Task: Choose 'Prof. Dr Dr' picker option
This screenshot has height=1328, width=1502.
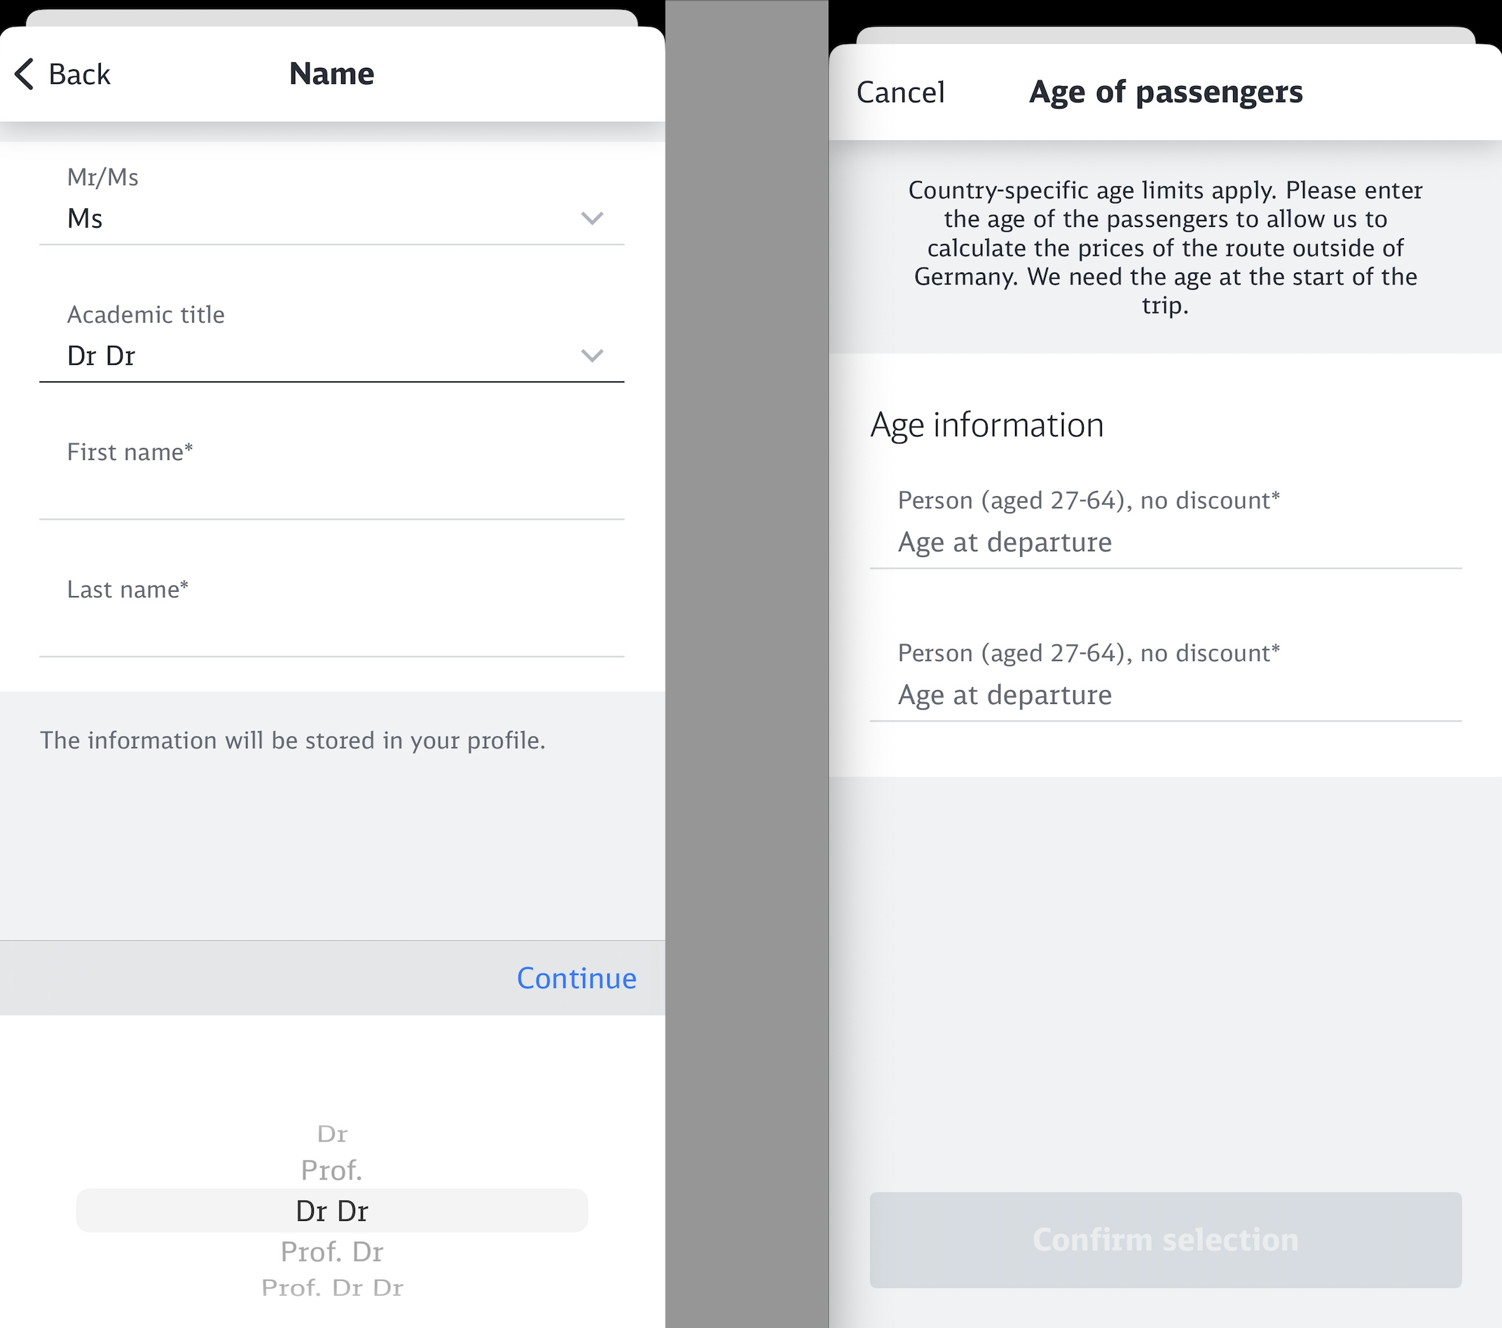Action: point(332,1288)
